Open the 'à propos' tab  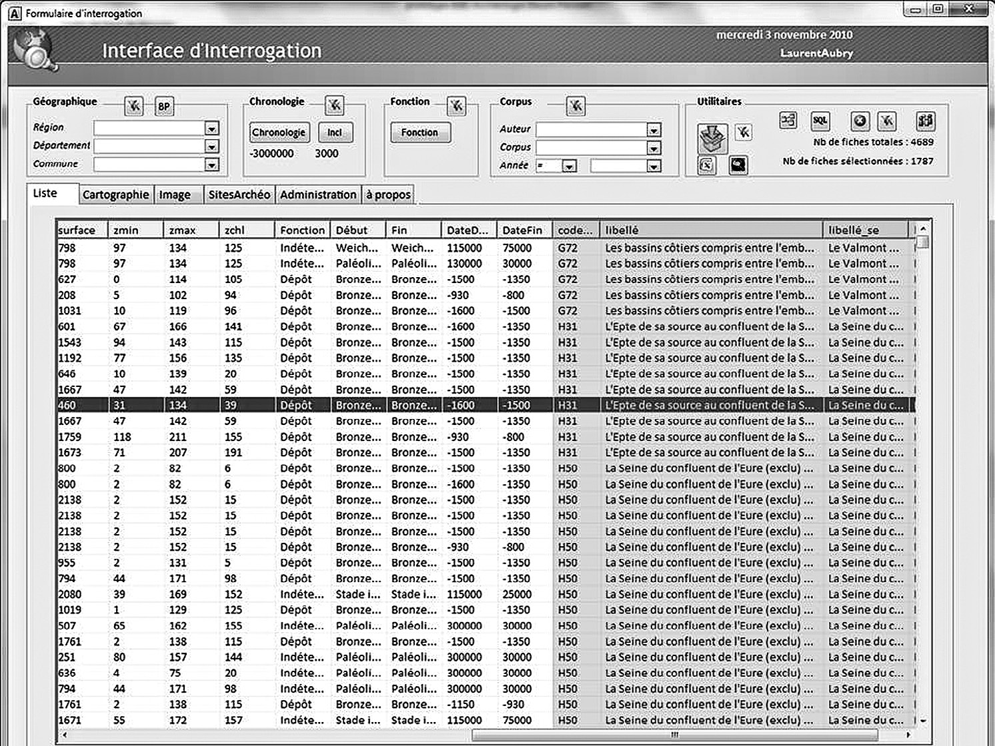coord(388,194)
